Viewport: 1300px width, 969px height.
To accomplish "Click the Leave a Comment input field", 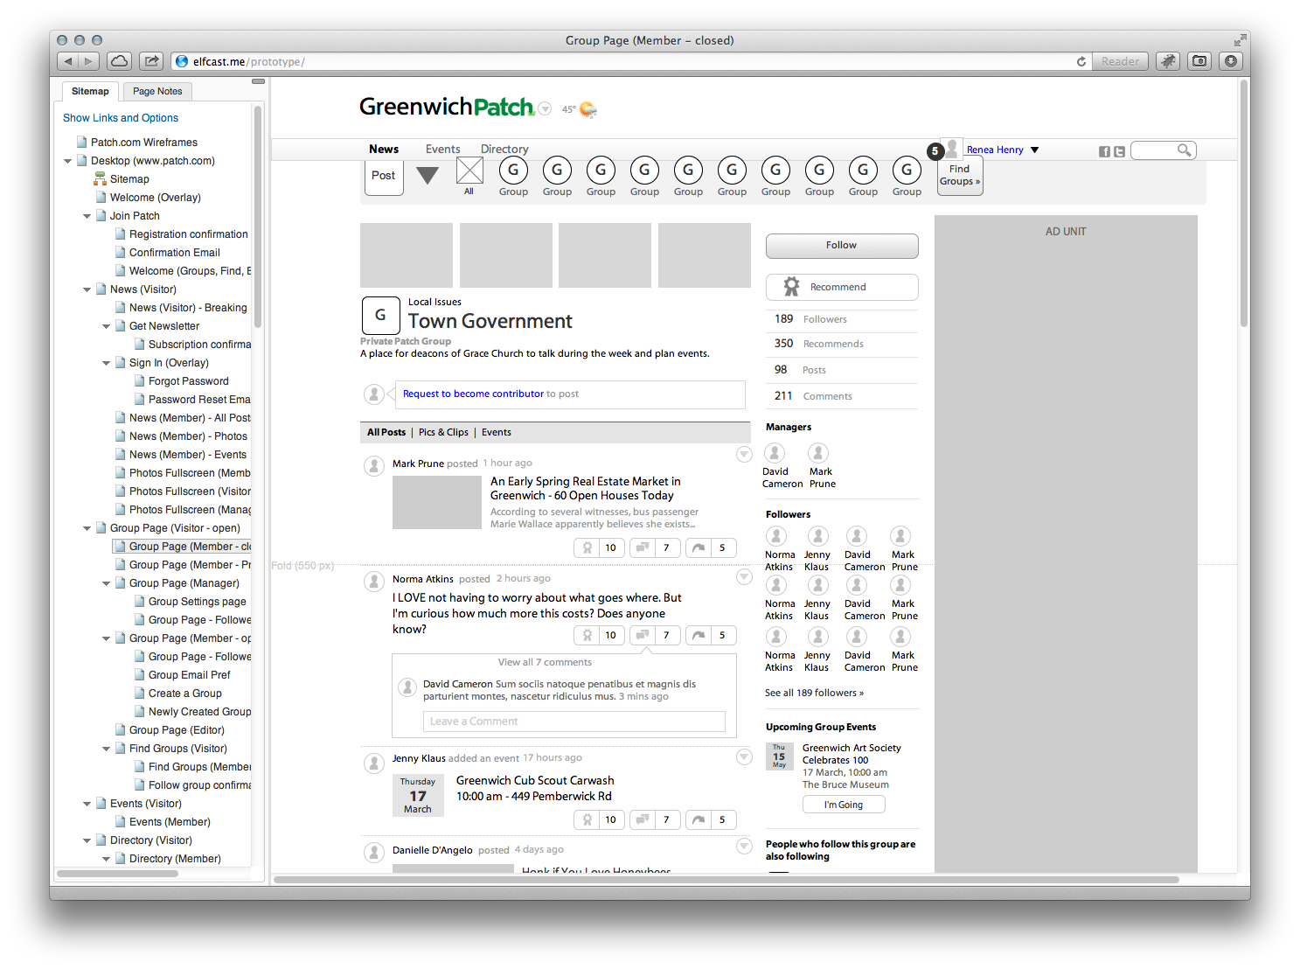I will pos(574,722).
